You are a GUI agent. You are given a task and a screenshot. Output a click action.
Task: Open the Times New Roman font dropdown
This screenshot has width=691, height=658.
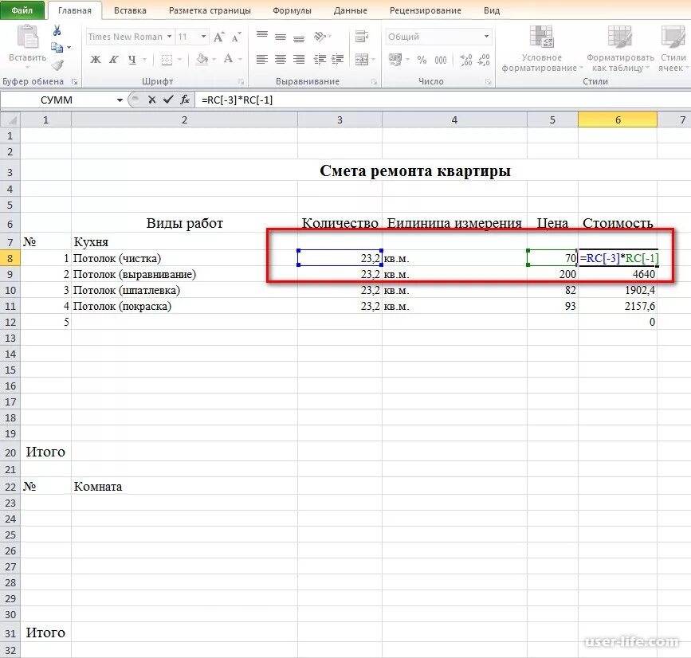pos(169,37)
